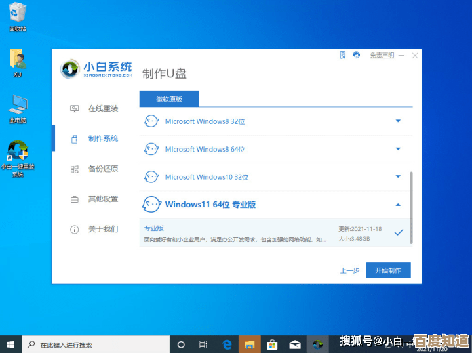Expand the Microsoft Windows8 32位 entry
The width and height of the screenshot is (472, 353).
click(398, 121)
